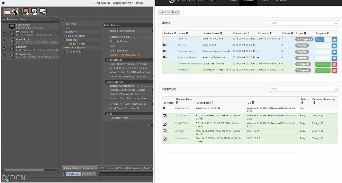The width and height of the screenshot is (342, 183).
Task: Uncheck Chupacabra in C4D machine list
Action: 4,56
